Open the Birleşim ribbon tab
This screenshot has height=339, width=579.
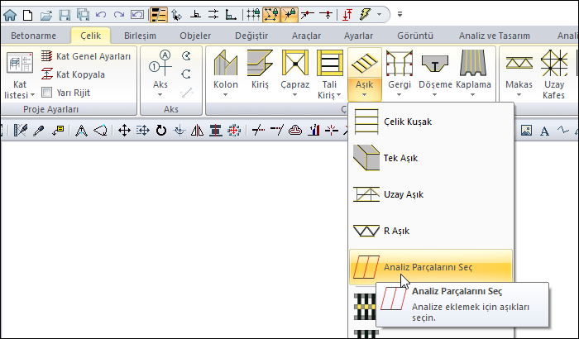[140, 36]
